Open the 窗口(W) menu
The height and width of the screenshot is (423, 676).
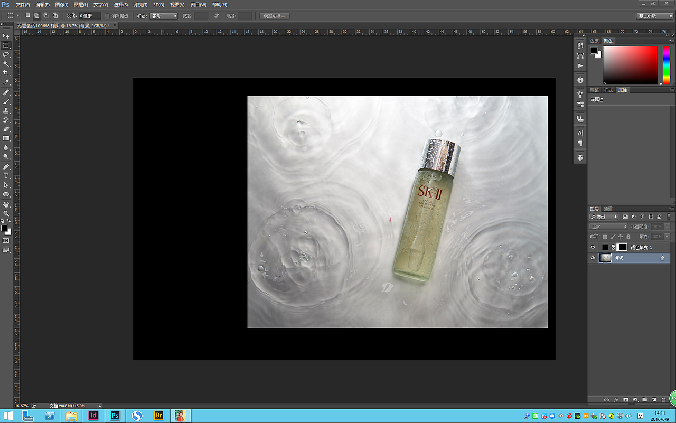[199, 5]
